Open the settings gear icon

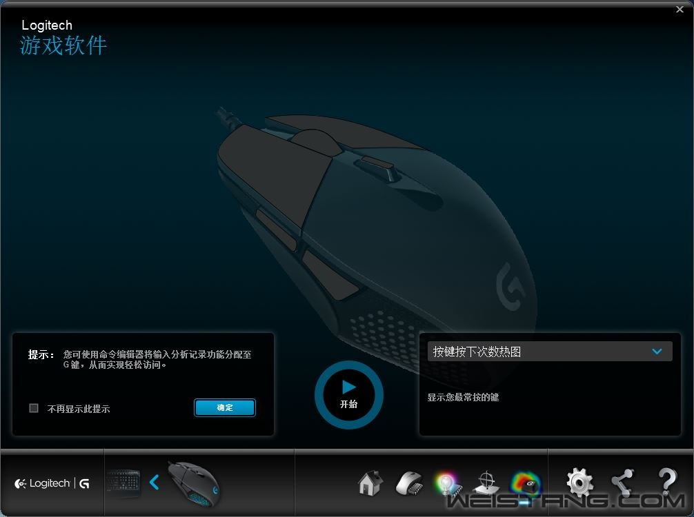coord(579,483)
